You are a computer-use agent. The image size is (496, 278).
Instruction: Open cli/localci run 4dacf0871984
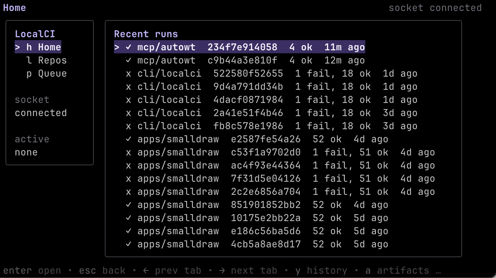click(271, 100)
